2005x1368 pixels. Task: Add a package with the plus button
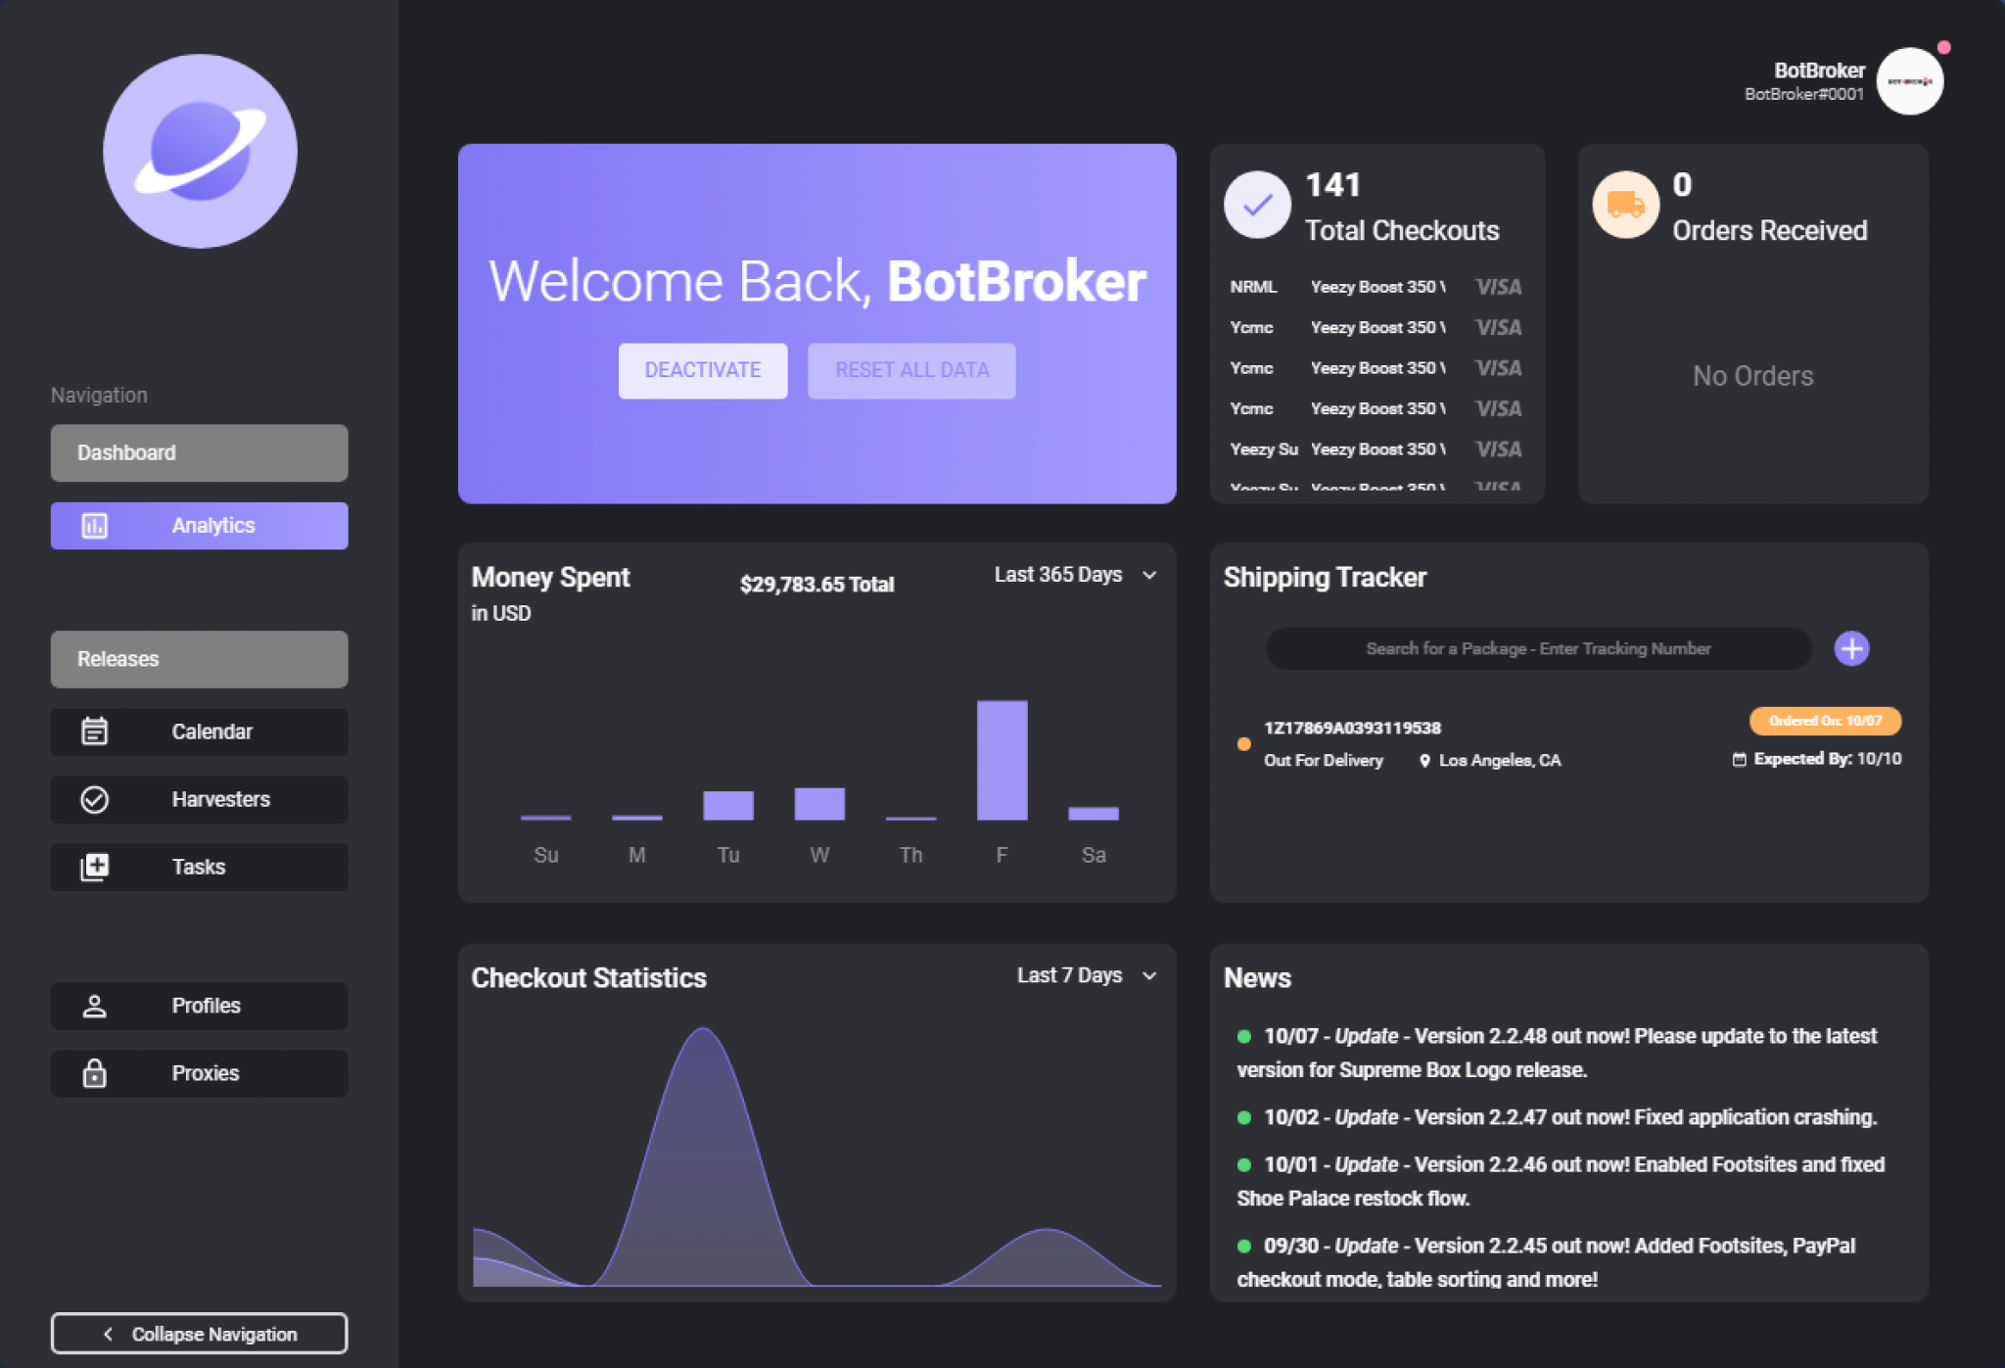point(1851,648)
